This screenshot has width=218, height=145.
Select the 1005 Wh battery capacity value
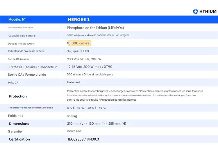[98, 35]
